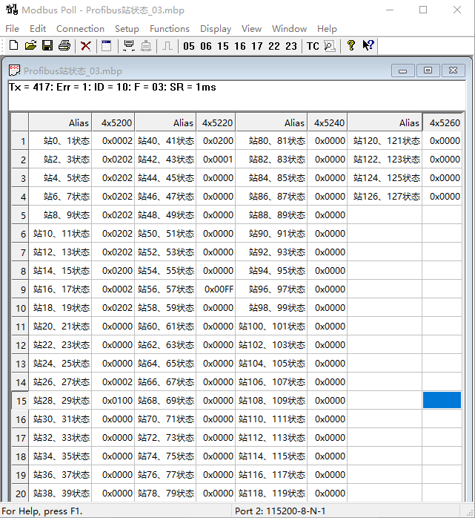Open the TC test center button
The height and width of the screenshot is (518, 475).
(313, 46)
